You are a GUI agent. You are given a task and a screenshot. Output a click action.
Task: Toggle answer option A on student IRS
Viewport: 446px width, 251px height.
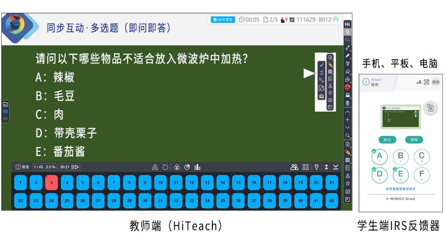point(380,157)
